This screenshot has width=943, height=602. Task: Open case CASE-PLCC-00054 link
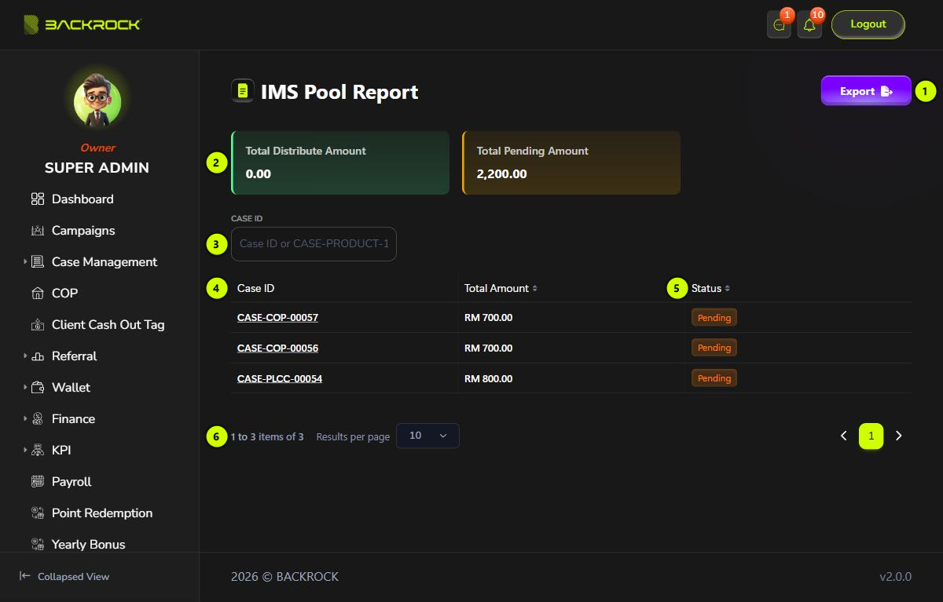[x=280, y=378]
